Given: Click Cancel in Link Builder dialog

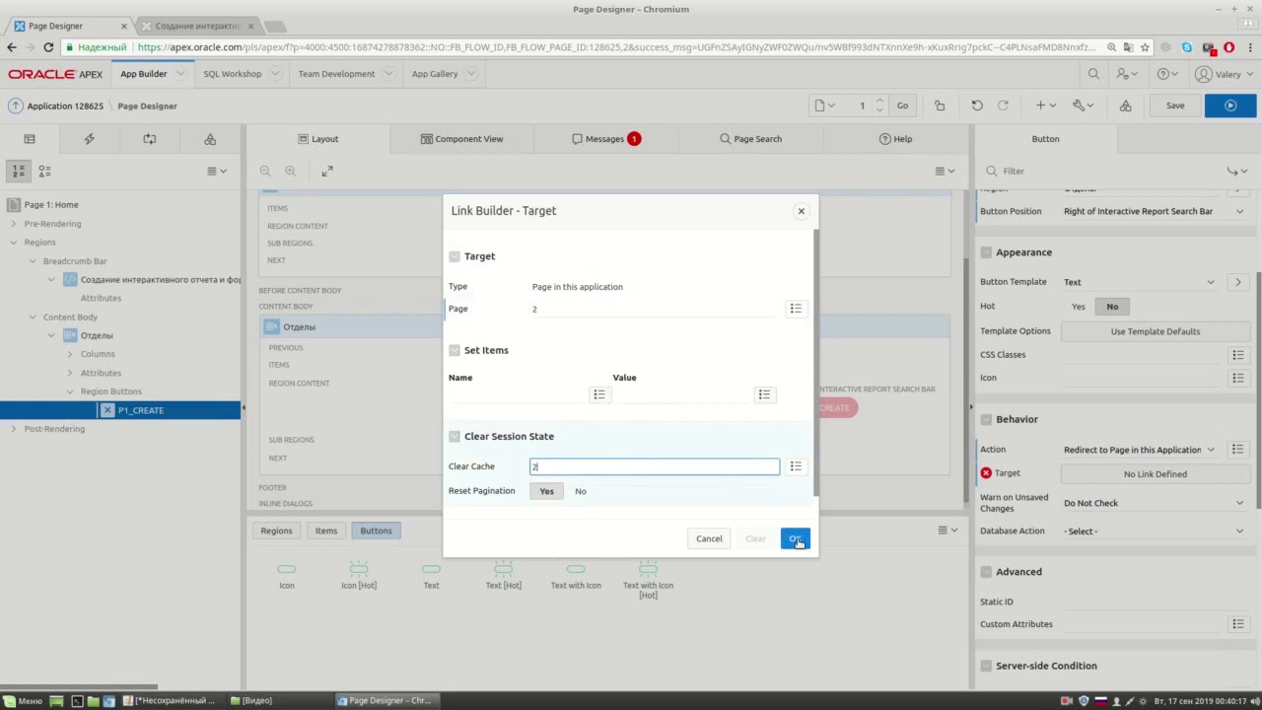Looking at the screenshot, I should pyautogui.click(x=709, y=538).
